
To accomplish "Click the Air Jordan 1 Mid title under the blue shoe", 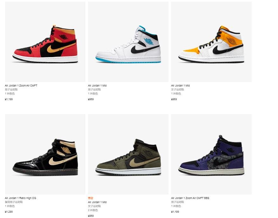I will (97, 86).
